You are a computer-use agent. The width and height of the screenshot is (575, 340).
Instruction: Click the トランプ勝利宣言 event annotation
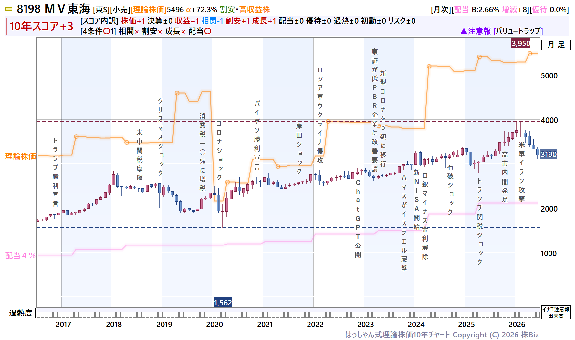click(x=56, y=172)
